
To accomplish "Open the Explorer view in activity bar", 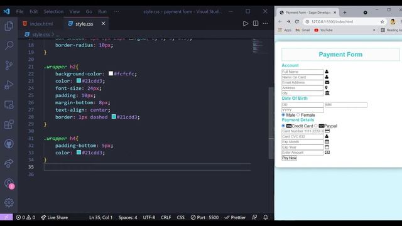I will [x=9, y=26].
